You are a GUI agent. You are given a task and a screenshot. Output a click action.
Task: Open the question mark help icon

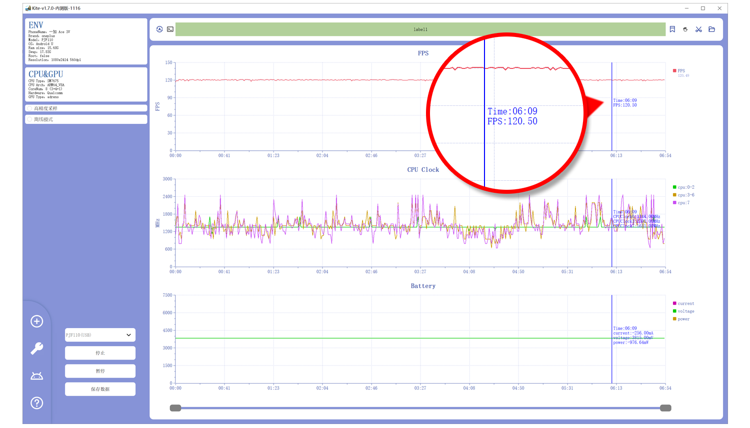click(x=37, y=403)
